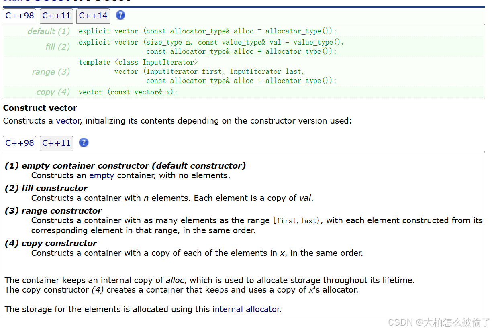Click the "default (1)" prototype label
Screen dimensions: 492x330
point(49,31)
